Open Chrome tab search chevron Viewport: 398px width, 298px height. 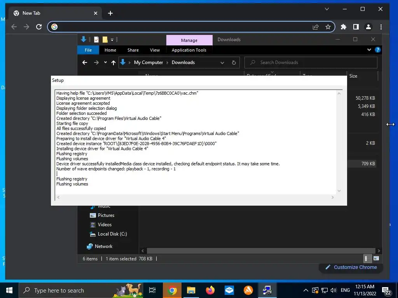326,9
